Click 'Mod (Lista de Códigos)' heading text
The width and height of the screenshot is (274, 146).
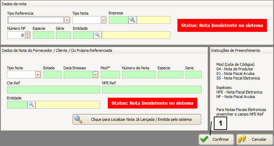point(236,64)
